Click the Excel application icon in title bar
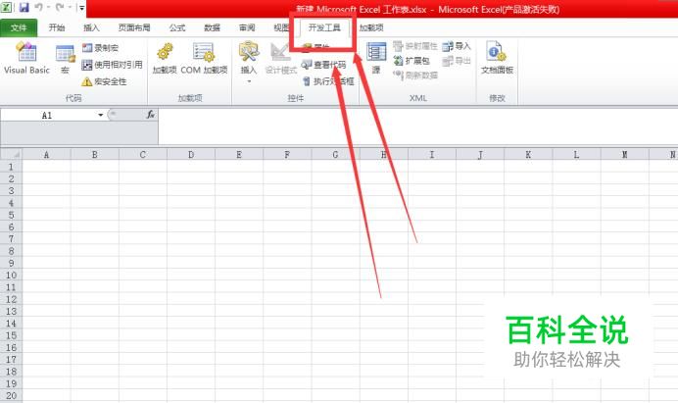This screenshot has height=403, width=678. click(7, 8)
